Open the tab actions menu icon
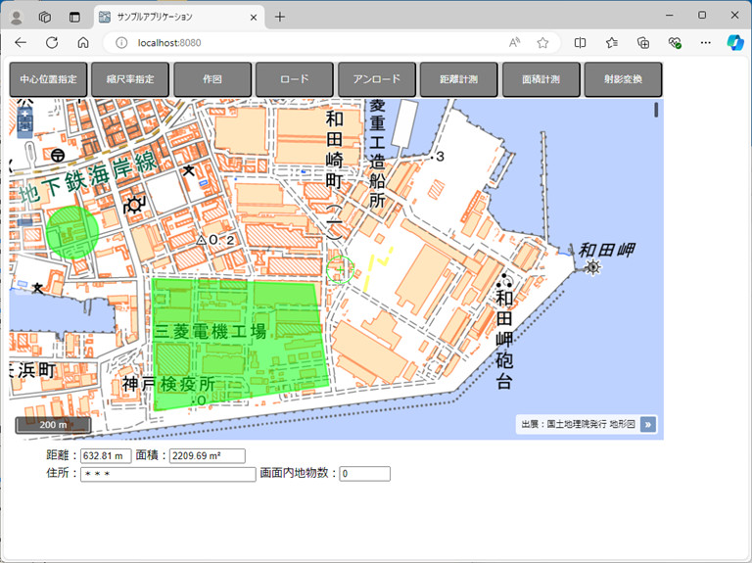752x563 pixels. (74, 18)
